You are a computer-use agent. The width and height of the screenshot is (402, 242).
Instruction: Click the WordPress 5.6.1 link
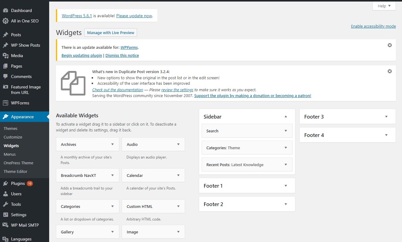(77, 16)
